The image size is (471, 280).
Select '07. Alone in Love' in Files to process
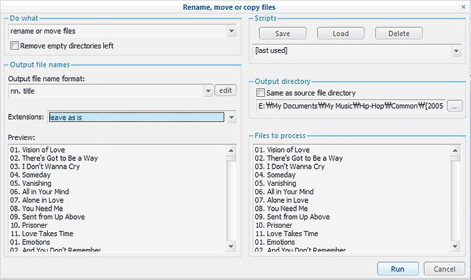281,200
